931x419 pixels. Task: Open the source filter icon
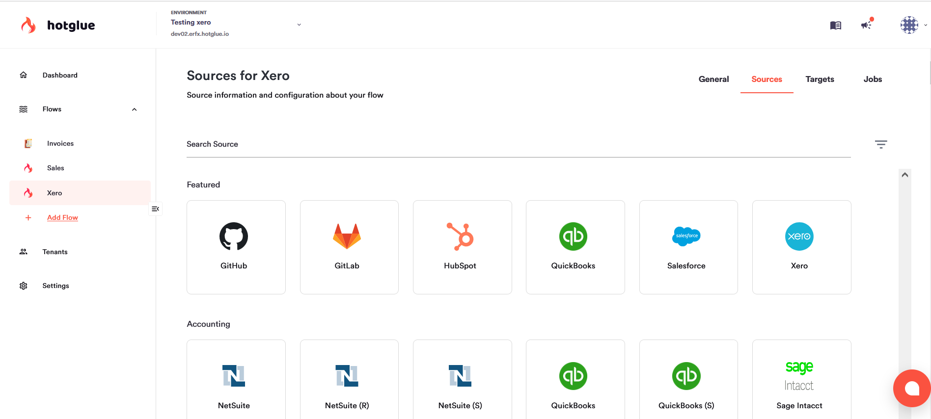click(x=881, y=144)
